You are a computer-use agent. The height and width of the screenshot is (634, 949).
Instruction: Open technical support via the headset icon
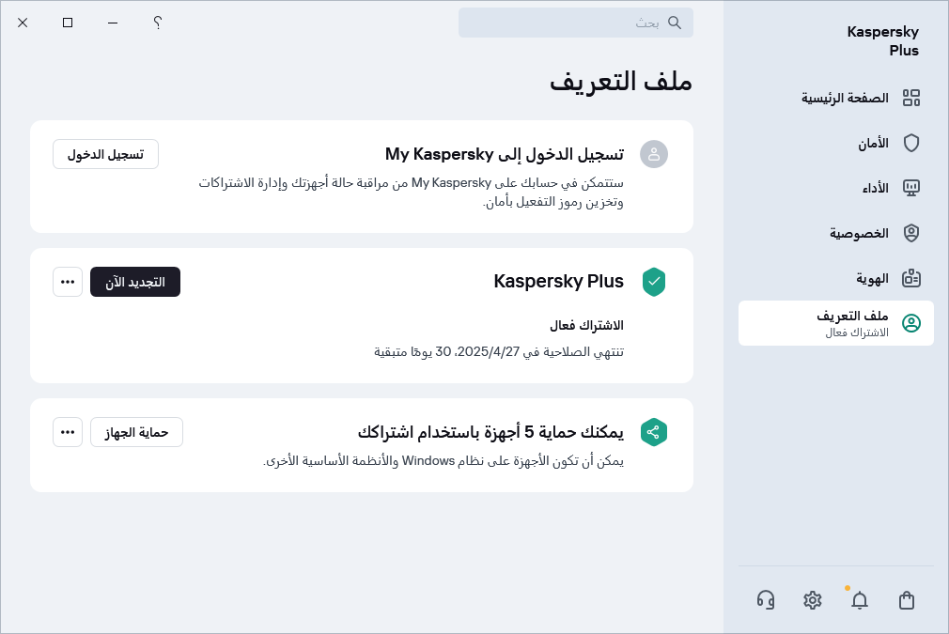765,599
